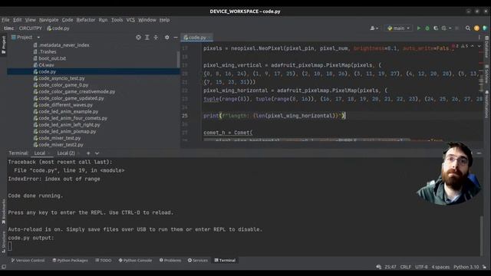
Task: Run with coverage icon in the toolbar
Action: coord(436,28)
